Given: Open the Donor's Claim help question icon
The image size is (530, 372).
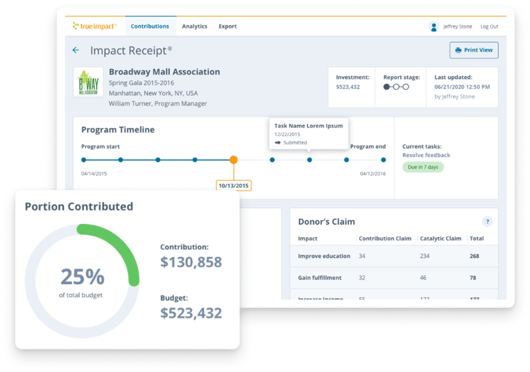Looking at the screenshot, I should click(x=487, y=222).
